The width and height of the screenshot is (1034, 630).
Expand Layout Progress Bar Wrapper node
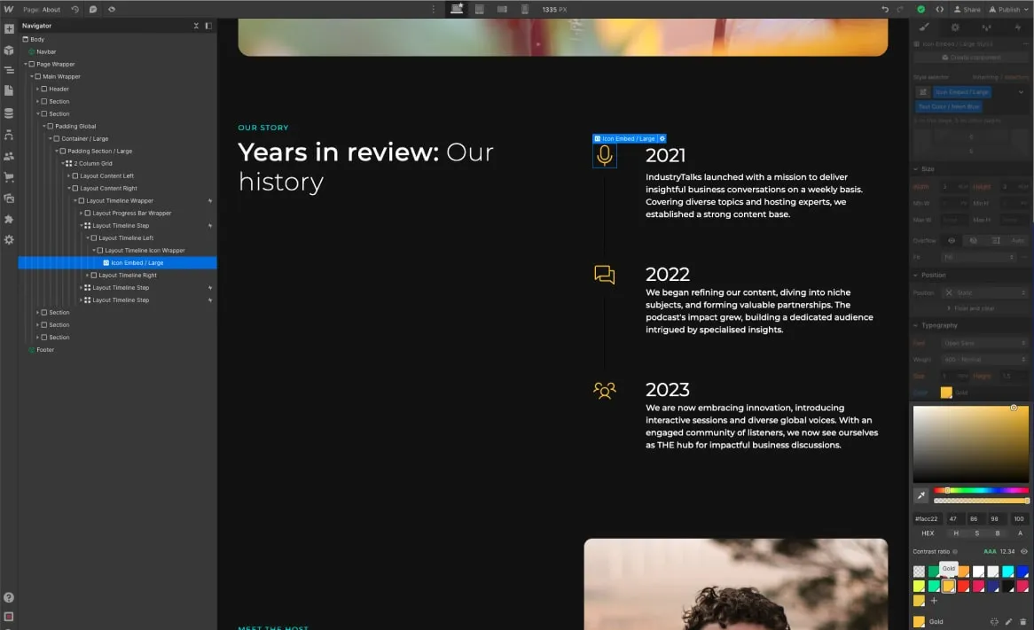pyautogui.click(x=81, y=213)
